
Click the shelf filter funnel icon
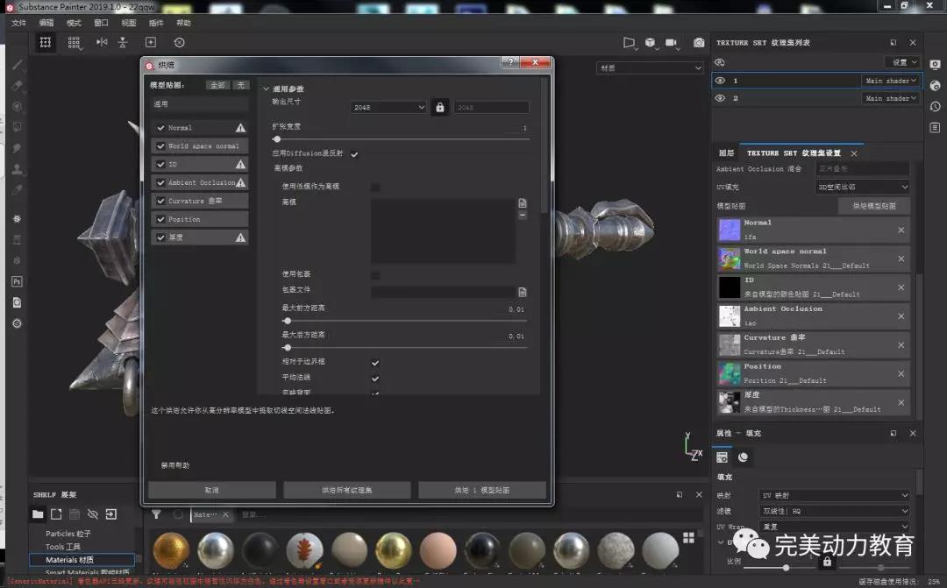pos(156,514)
